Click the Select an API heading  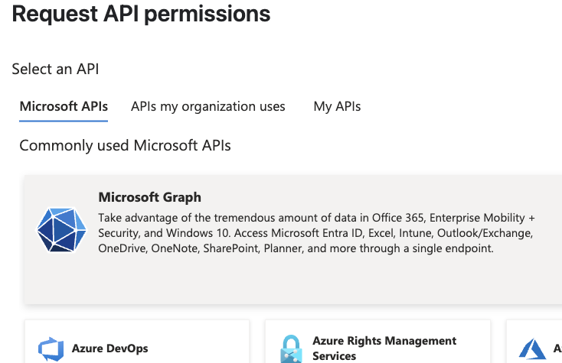click(55, 69)
